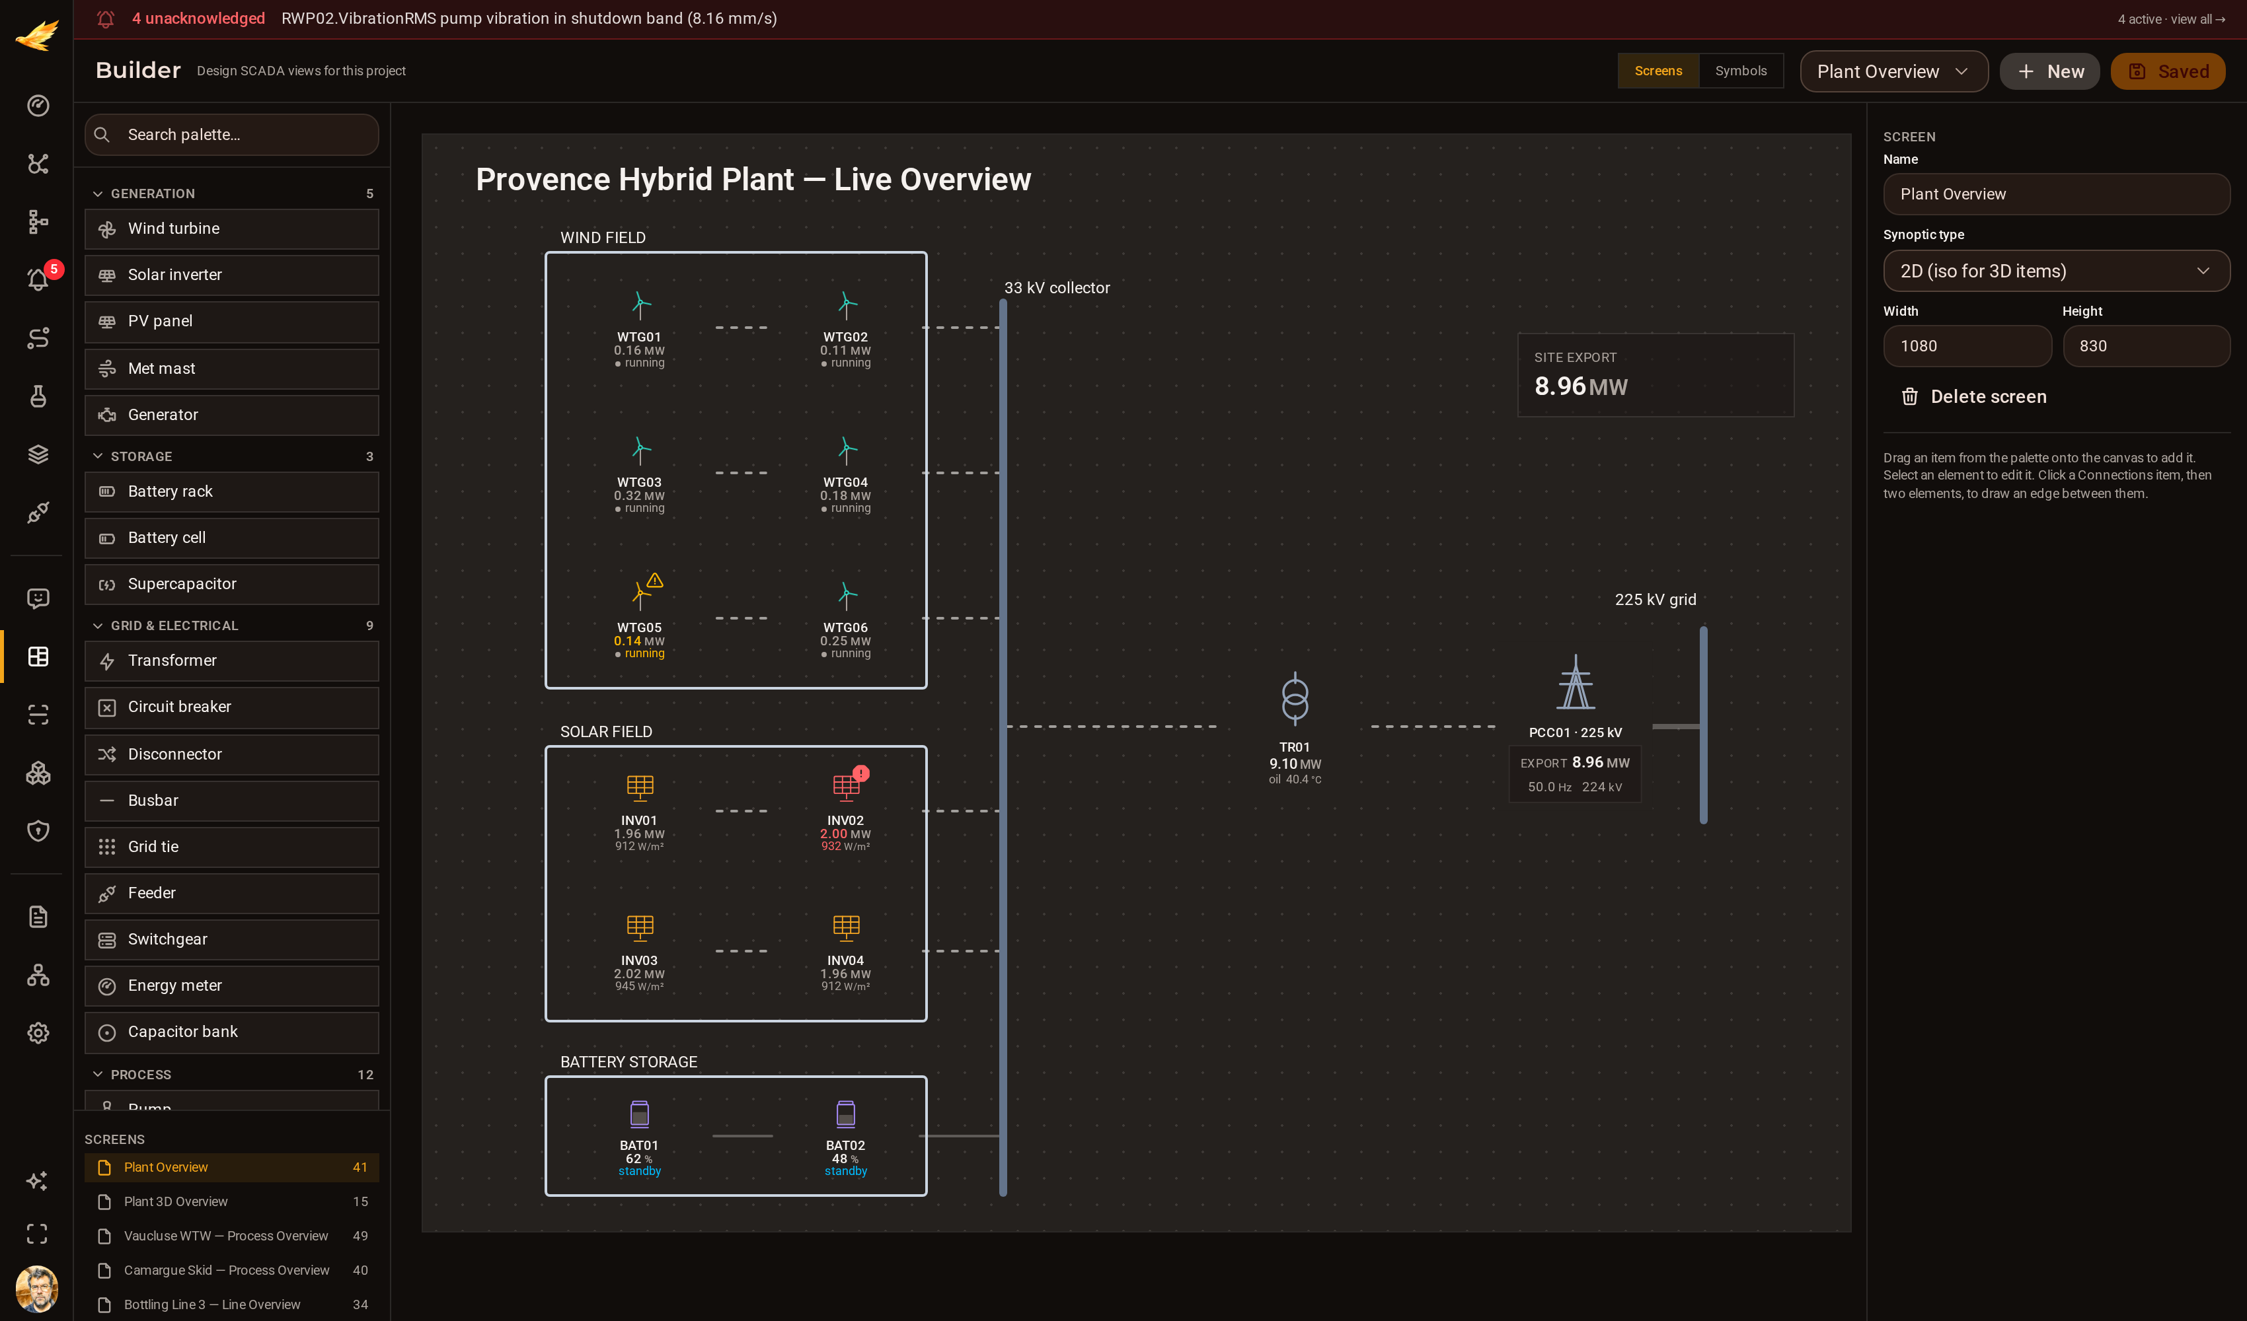Open the chat bubble icon in sidebar
This screenshot has width=2247, height=1321.
click(x=38, y=598)
